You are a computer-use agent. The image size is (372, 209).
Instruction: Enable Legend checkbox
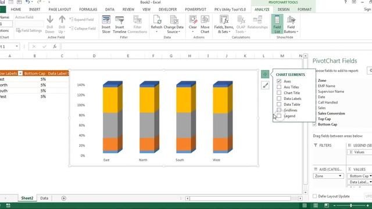279,116
